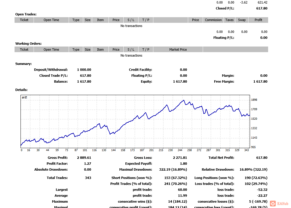Click the Relative Drawdown value 16.89% (322.19)
Screen dimensions: 291x208
pyautogui.click(x=254, y=170)
